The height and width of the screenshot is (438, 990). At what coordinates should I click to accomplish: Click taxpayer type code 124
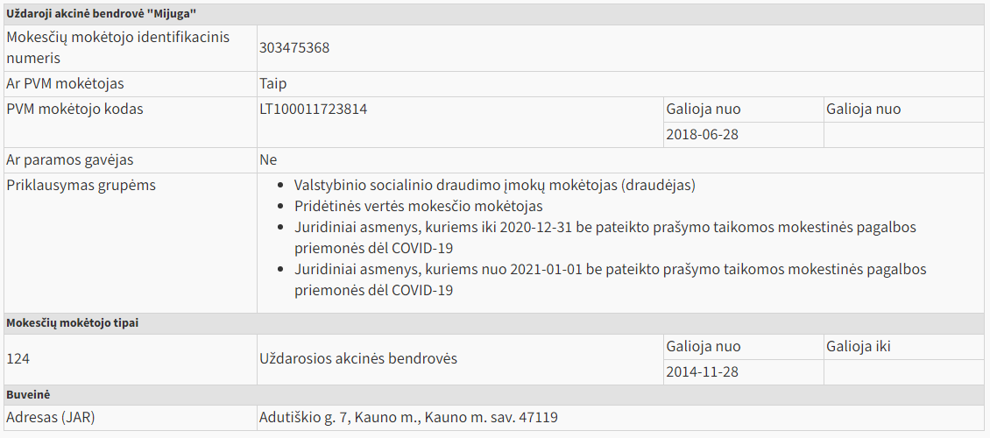18,359
